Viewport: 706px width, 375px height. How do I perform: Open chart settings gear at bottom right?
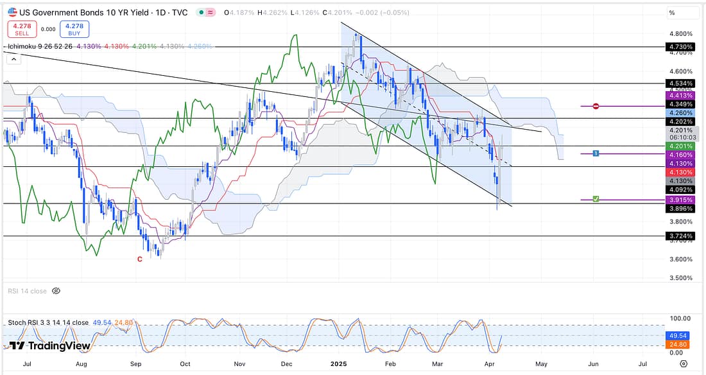click(684, 363)
